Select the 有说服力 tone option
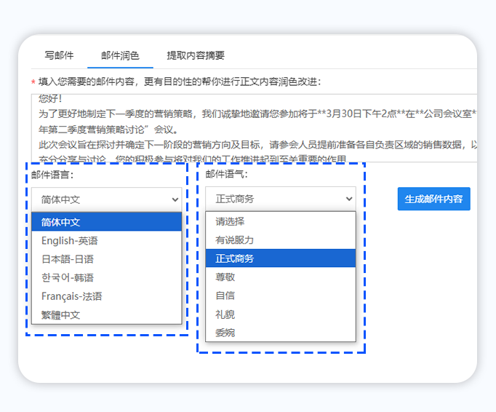This screenshot has width=496, height=412. pyautogui.click(x=280, y=239)
